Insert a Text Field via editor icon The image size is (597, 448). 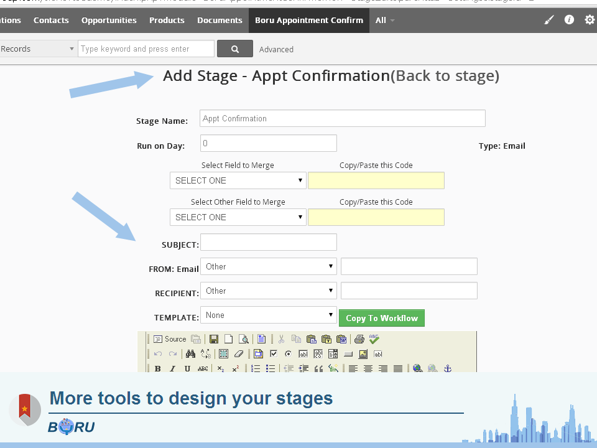303,354
